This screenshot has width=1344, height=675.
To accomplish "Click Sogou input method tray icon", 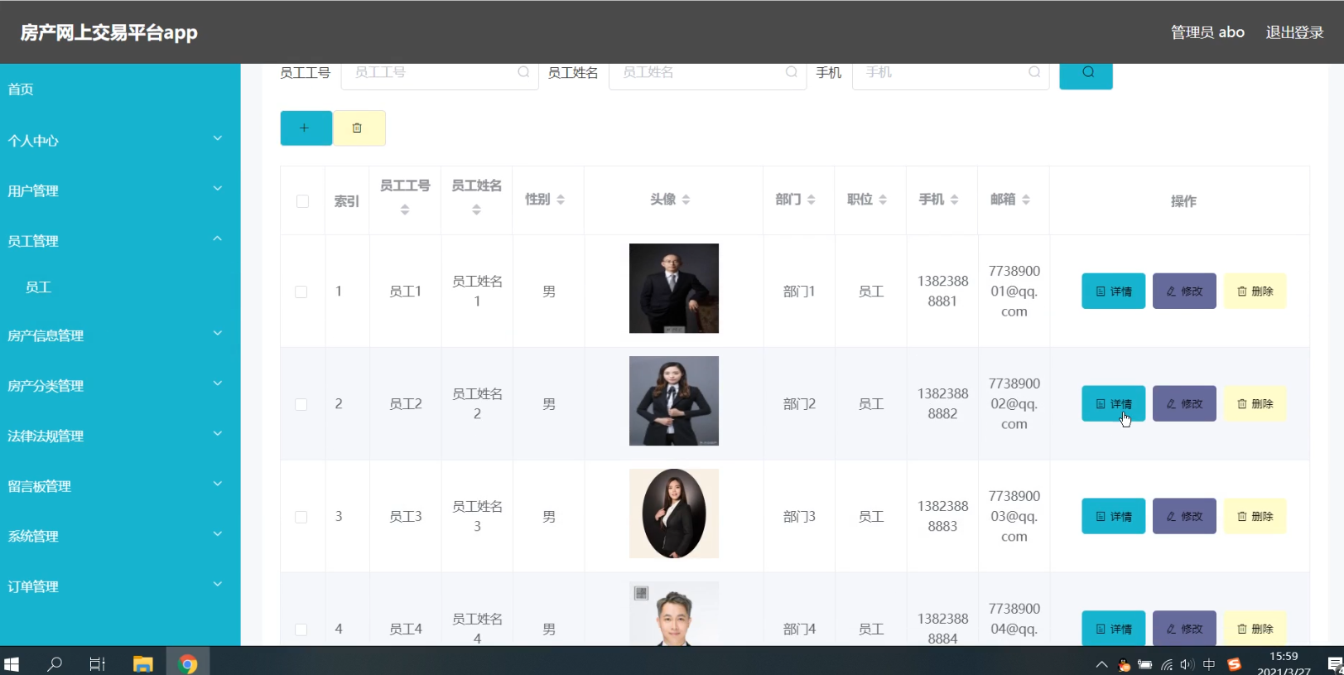I will (1234, 664).
